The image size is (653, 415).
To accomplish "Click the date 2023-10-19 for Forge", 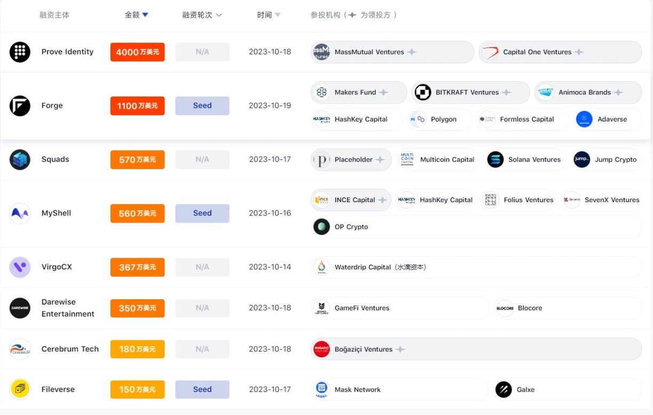I will pyautogui.click(x=270, y=106).
